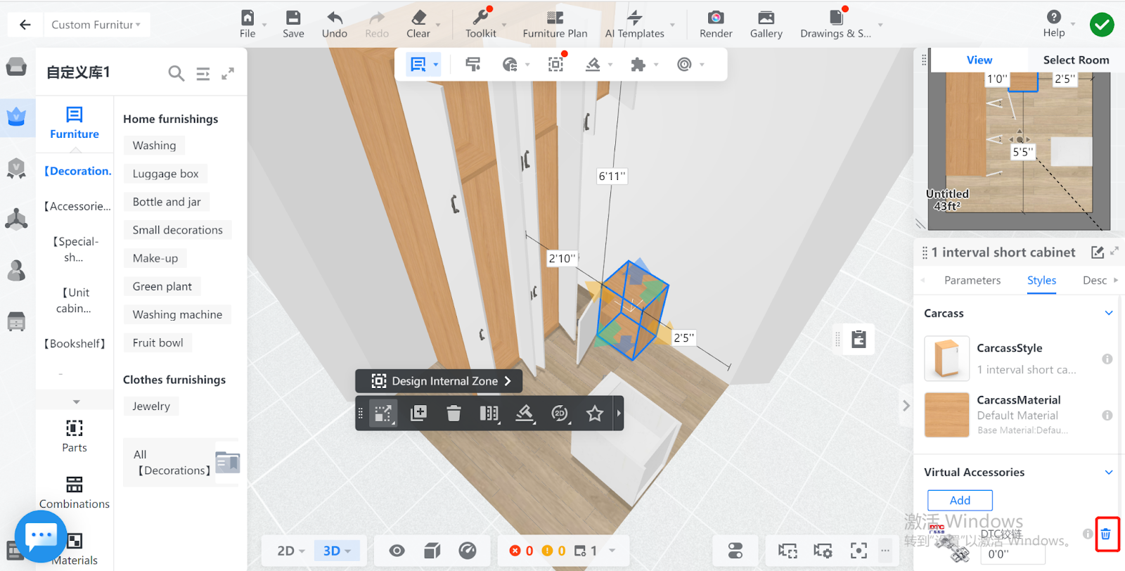Click the Render camera icon
Viewport: 1125px width, 571px height.
(715, 18)
